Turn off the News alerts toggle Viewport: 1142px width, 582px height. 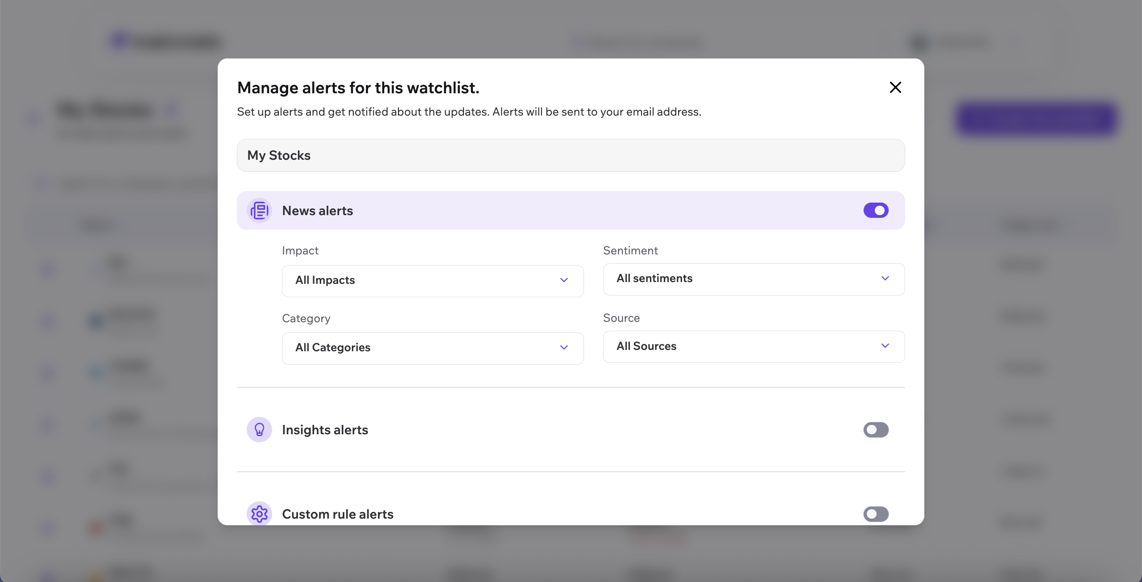[876, 210]
